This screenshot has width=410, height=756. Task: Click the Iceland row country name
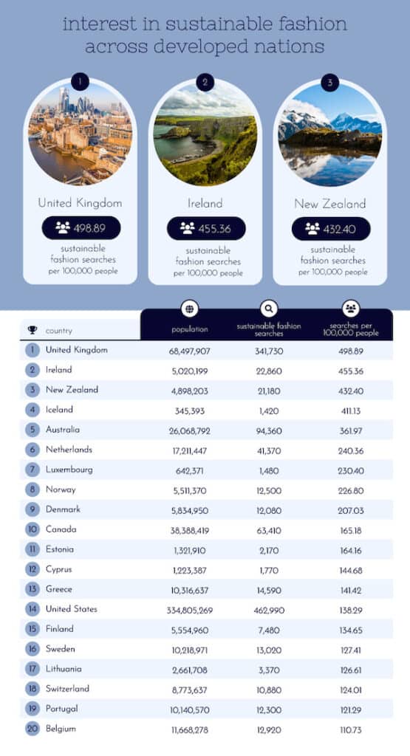pyautogui.click(x=59, y=409)
